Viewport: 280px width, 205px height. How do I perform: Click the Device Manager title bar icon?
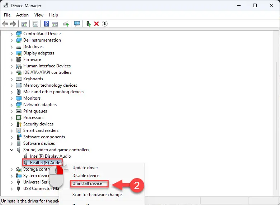tap(6, 5)
